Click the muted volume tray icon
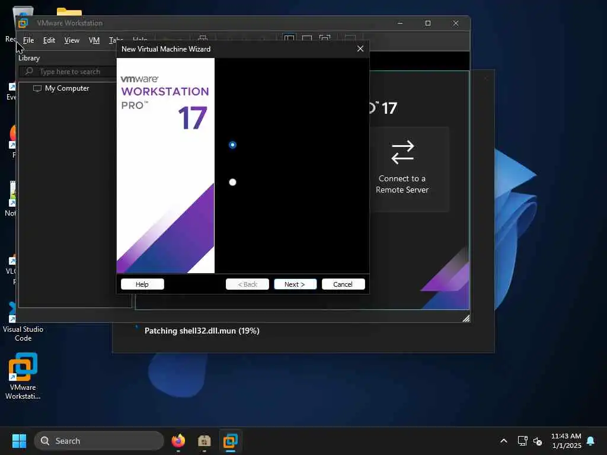 point(538,441)
